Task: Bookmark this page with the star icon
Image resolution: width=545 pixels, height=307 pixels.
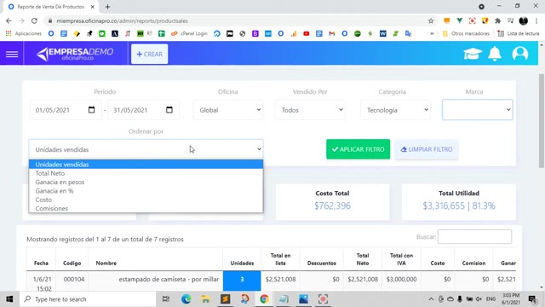Action: coord(431,20)
